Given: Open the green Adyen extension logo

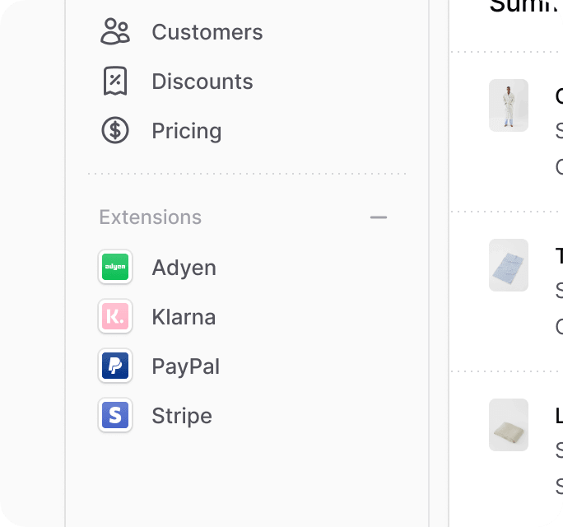Looking at the screenshot, I should click(115, 267).
